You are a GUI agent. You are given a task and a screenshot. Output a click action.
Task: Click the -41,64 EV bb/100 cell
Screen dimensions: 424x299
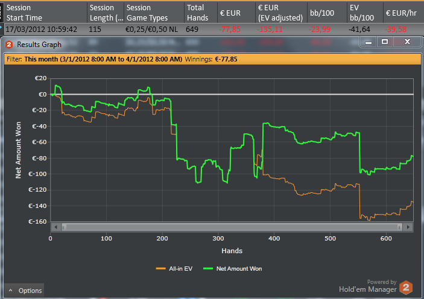pyautogui.click(x=359, y=29)
